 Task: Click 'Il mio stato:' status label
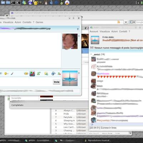tap(108, 37)
